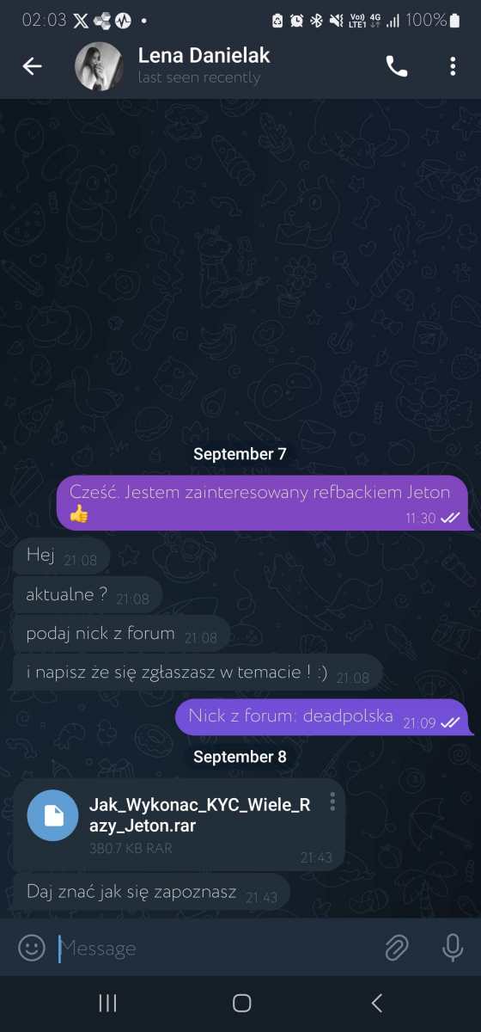The image size is (481, 1032).
Task: Tap the back arrow to leave chat
Action: pyautogui.click(x=33, y=66)
